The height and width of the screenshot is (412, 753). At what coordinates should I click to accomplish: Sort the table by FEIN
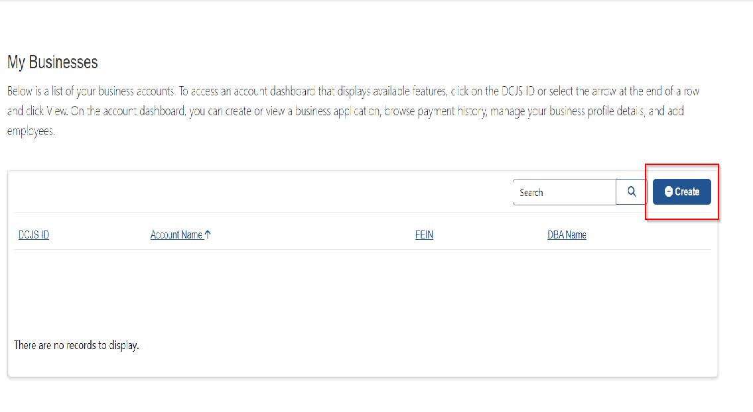click(x=424, y=234)
